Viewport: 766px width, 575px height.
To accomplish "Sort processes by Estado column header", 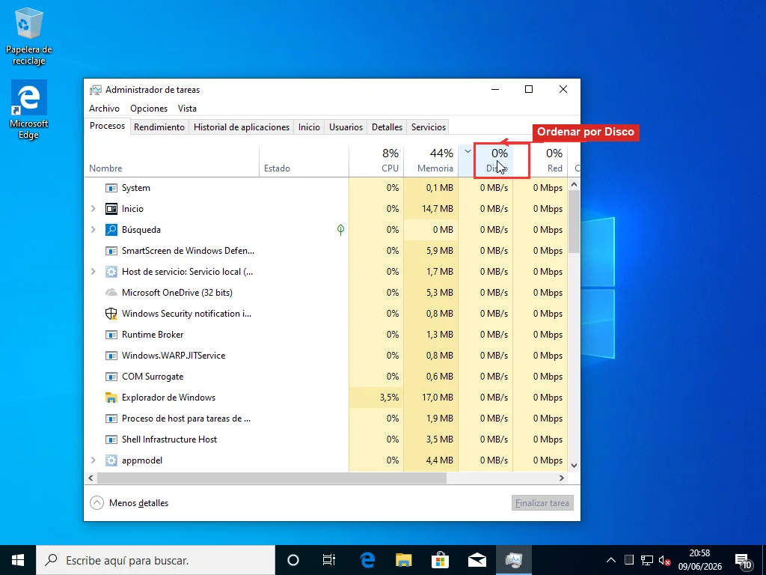I will [x=304, y=160].
